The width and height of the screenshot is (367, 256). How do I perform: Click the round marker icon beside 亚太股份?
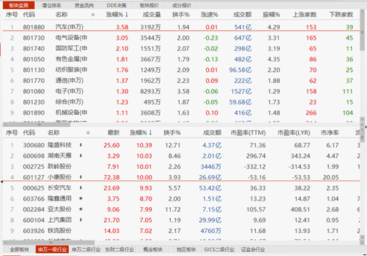pos(81,209)
